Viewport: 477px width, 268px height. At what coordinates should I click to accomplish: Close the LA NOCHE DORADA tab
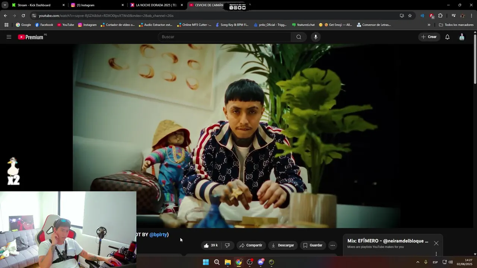pos(182,5)
